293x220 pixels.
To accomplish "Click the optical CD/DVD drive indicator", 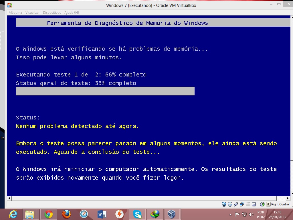I will pyautogui.click(x=230, y=204).
